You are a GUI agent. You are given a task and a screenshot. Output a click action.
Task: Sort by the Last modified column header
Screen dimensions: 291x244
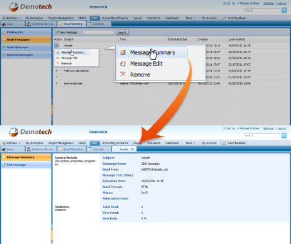coord(236,39)
